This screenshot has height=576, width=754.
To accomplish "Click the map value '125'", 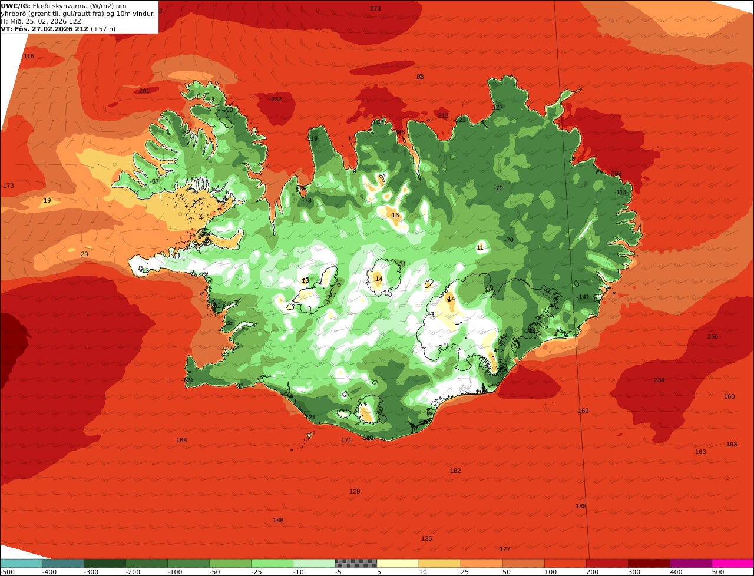I will (x=426, y=538).
